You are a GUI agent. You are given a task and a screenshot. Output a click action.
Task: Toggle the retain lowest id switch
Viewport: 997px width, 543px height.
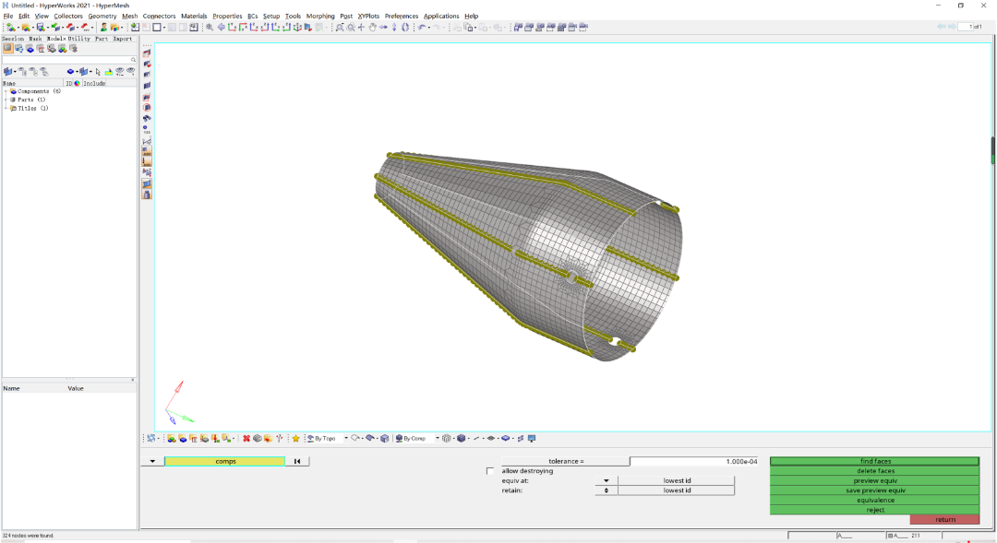(606, 490)
